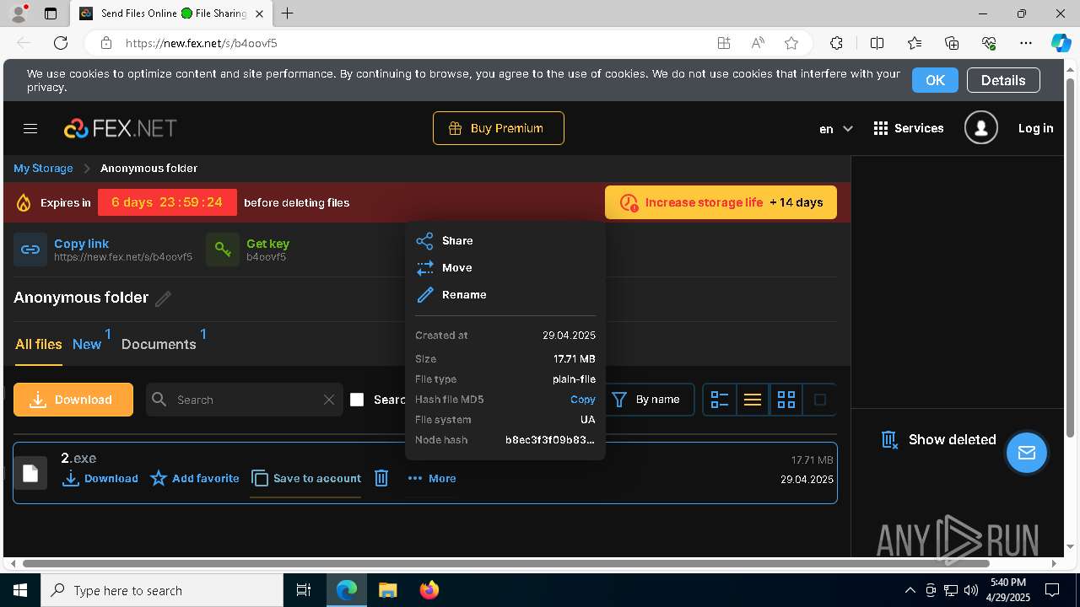
Task: Select the detailed list view icon
Action: point(720,400)
